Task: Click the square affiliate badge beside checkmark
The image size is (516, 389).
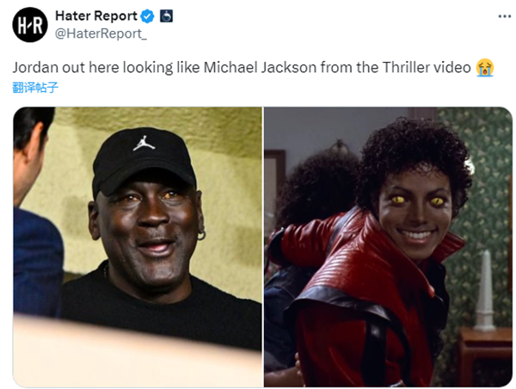Action: click(167, 16)
